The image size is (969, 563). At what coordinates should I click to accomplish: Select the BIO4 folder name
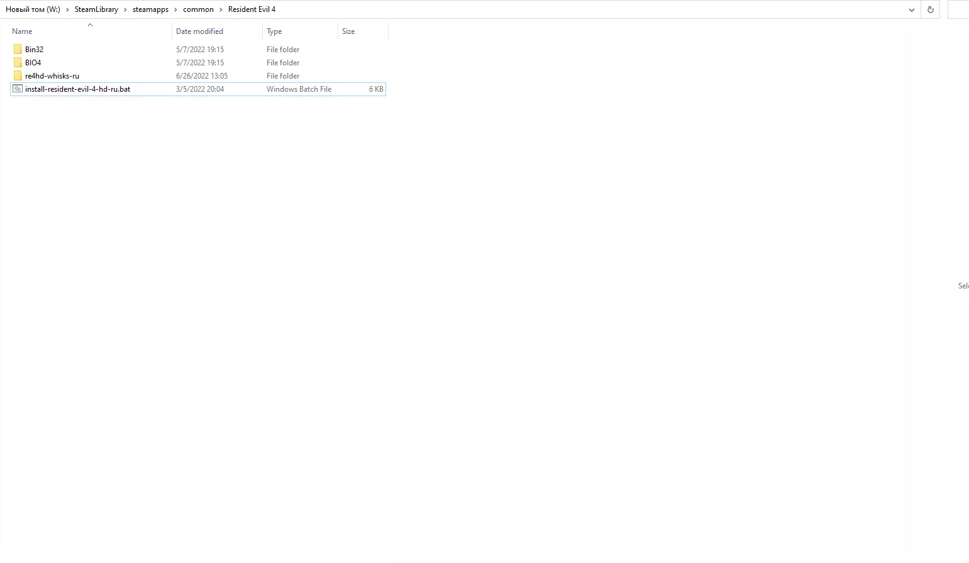(33, 62)
